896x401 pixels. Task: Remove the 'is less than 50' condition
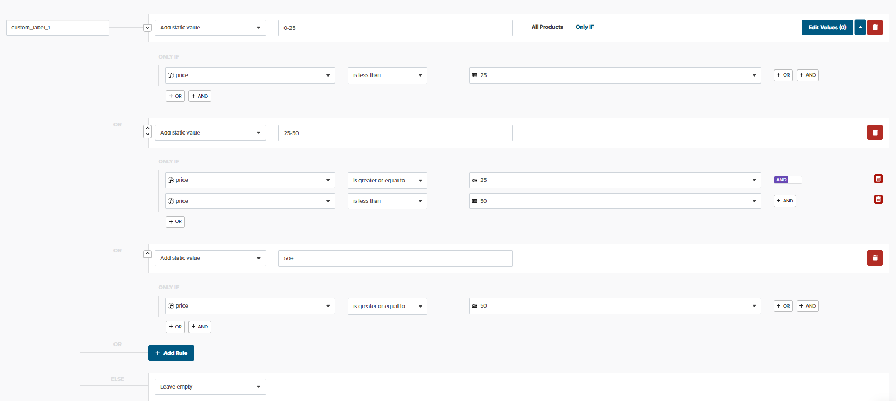(878, 200)
